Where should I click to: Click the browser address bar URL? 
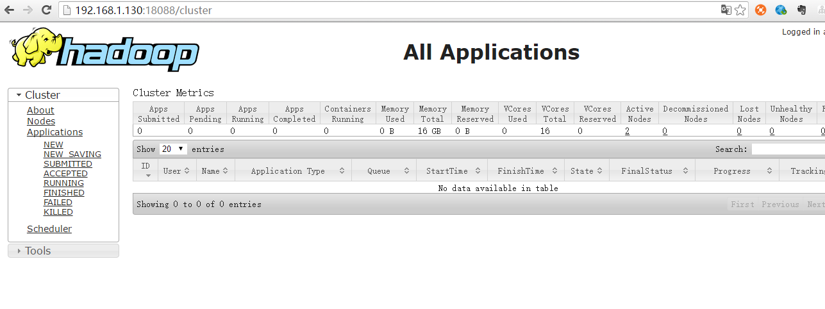point(144,10)
